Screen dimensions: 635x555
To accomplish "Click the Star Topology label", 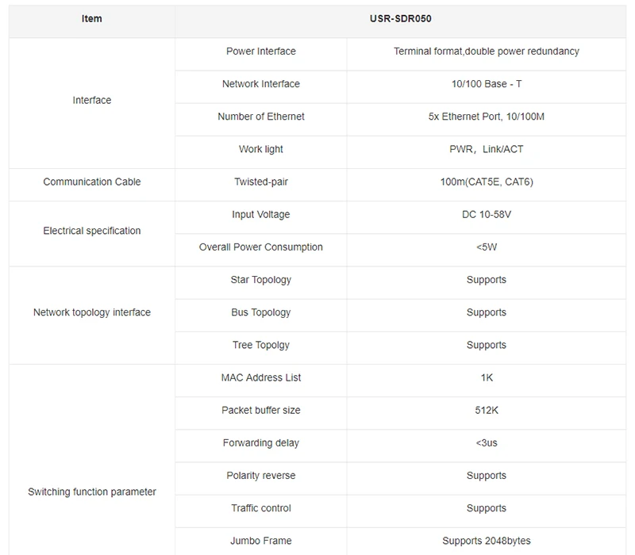I will (x=261, y=280).
